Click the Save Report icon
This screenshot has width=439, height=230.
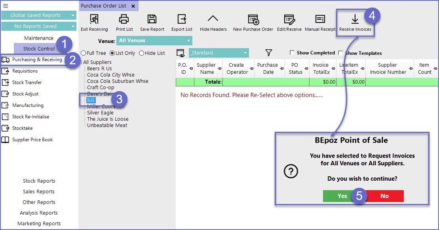tap(152, 20)
